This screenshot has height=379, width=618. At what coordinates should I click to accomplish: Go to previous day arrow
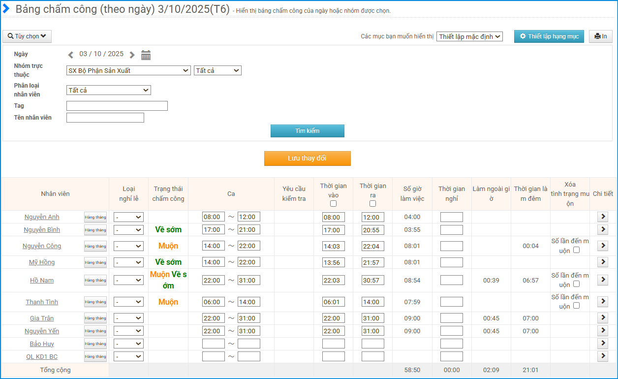(71, 55)
